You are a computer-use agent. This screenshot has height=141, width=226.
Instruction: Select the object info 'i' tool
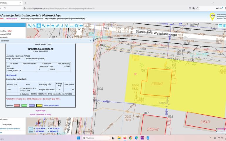click(x=62, y=26)
